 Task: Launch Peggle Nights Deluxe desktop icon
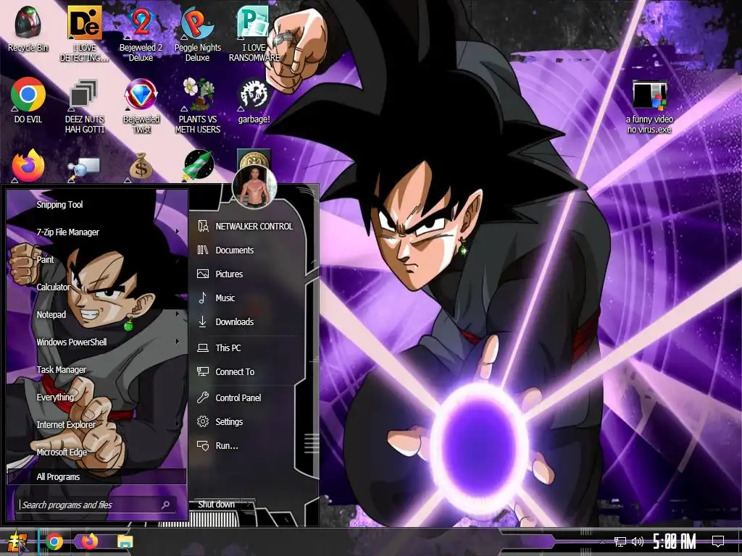pos(197,33)
